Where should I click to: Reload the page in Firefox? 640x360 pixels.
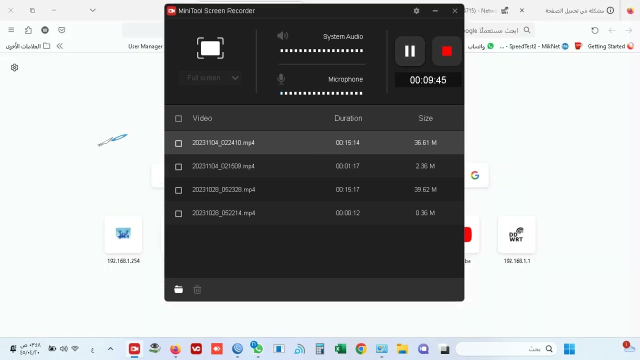pos(595,30)
